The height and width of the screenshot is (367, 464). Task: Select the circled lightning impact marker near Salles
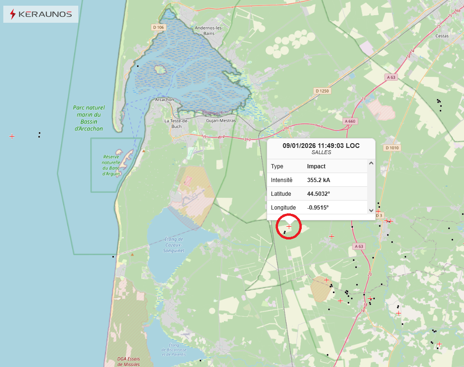click(x=289, y=227)
